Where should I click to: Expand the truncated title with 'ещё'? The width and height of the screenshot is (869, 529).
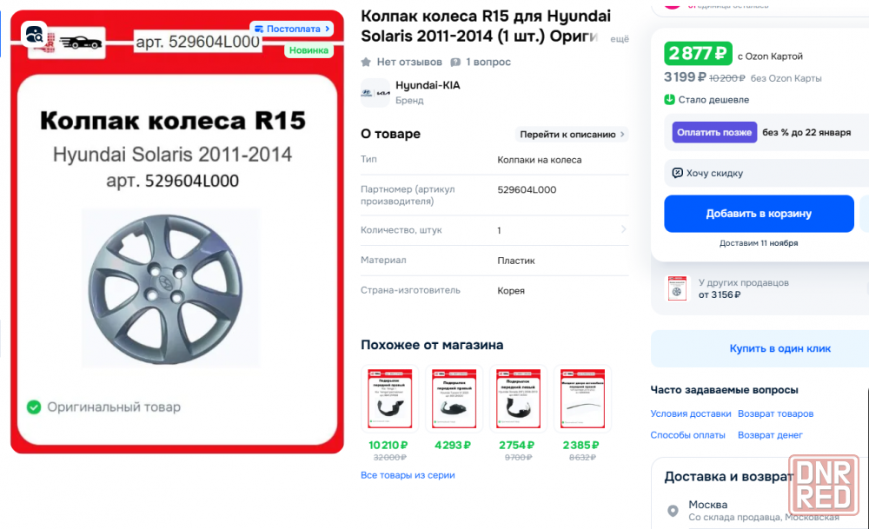(x=619, y=39)
